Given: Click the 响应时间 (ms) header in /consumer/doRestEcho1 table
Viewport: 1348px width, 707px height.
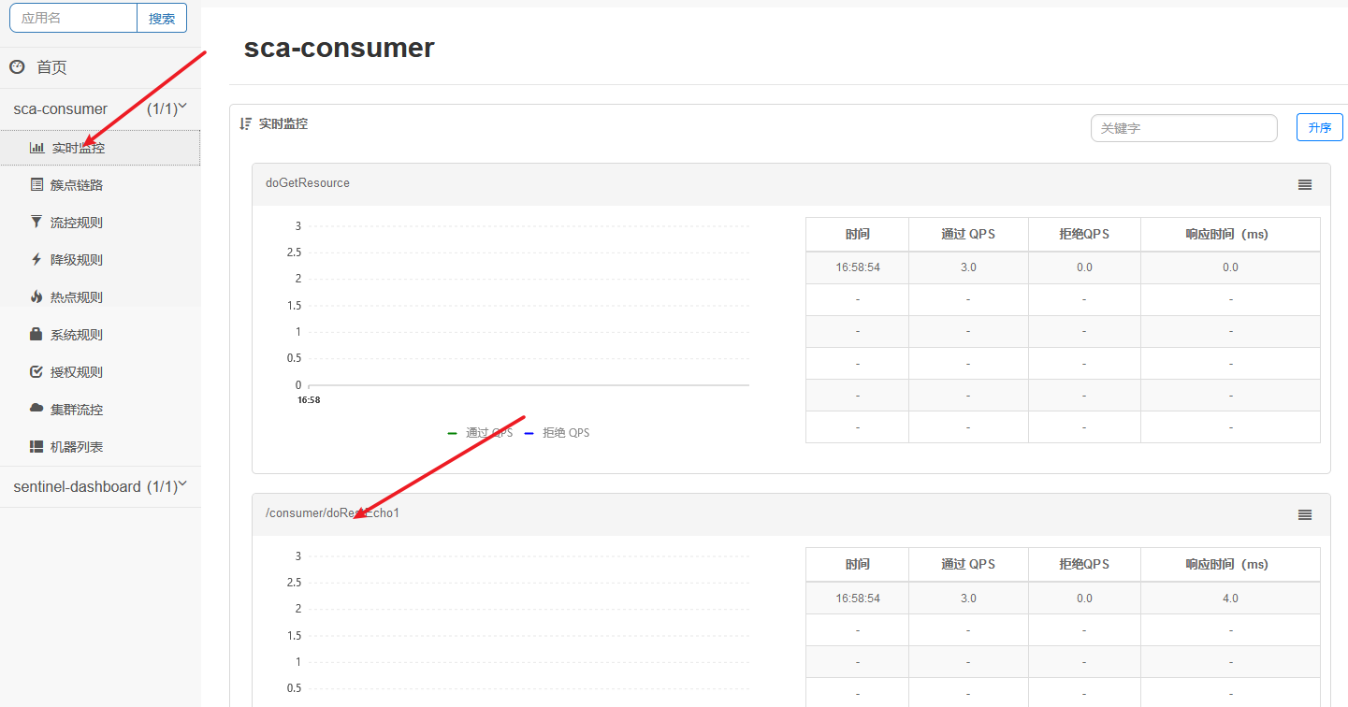Looking at the screenshot, I should pyautogui.click(x=1230, y=565).
